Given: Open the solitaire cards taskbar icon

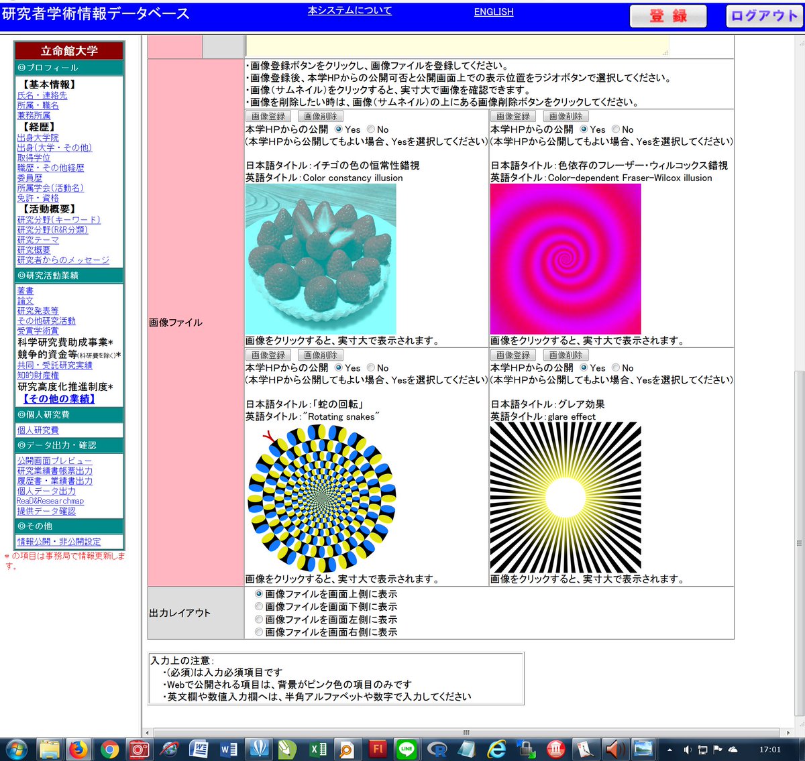Looking at the screenshot, I should pyautogui.click(x=585, y=749).
